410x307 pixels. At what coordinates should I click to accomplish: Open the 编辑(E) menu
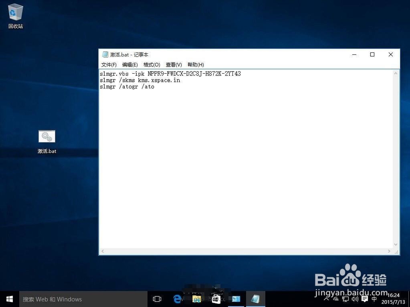coord(130,64)
